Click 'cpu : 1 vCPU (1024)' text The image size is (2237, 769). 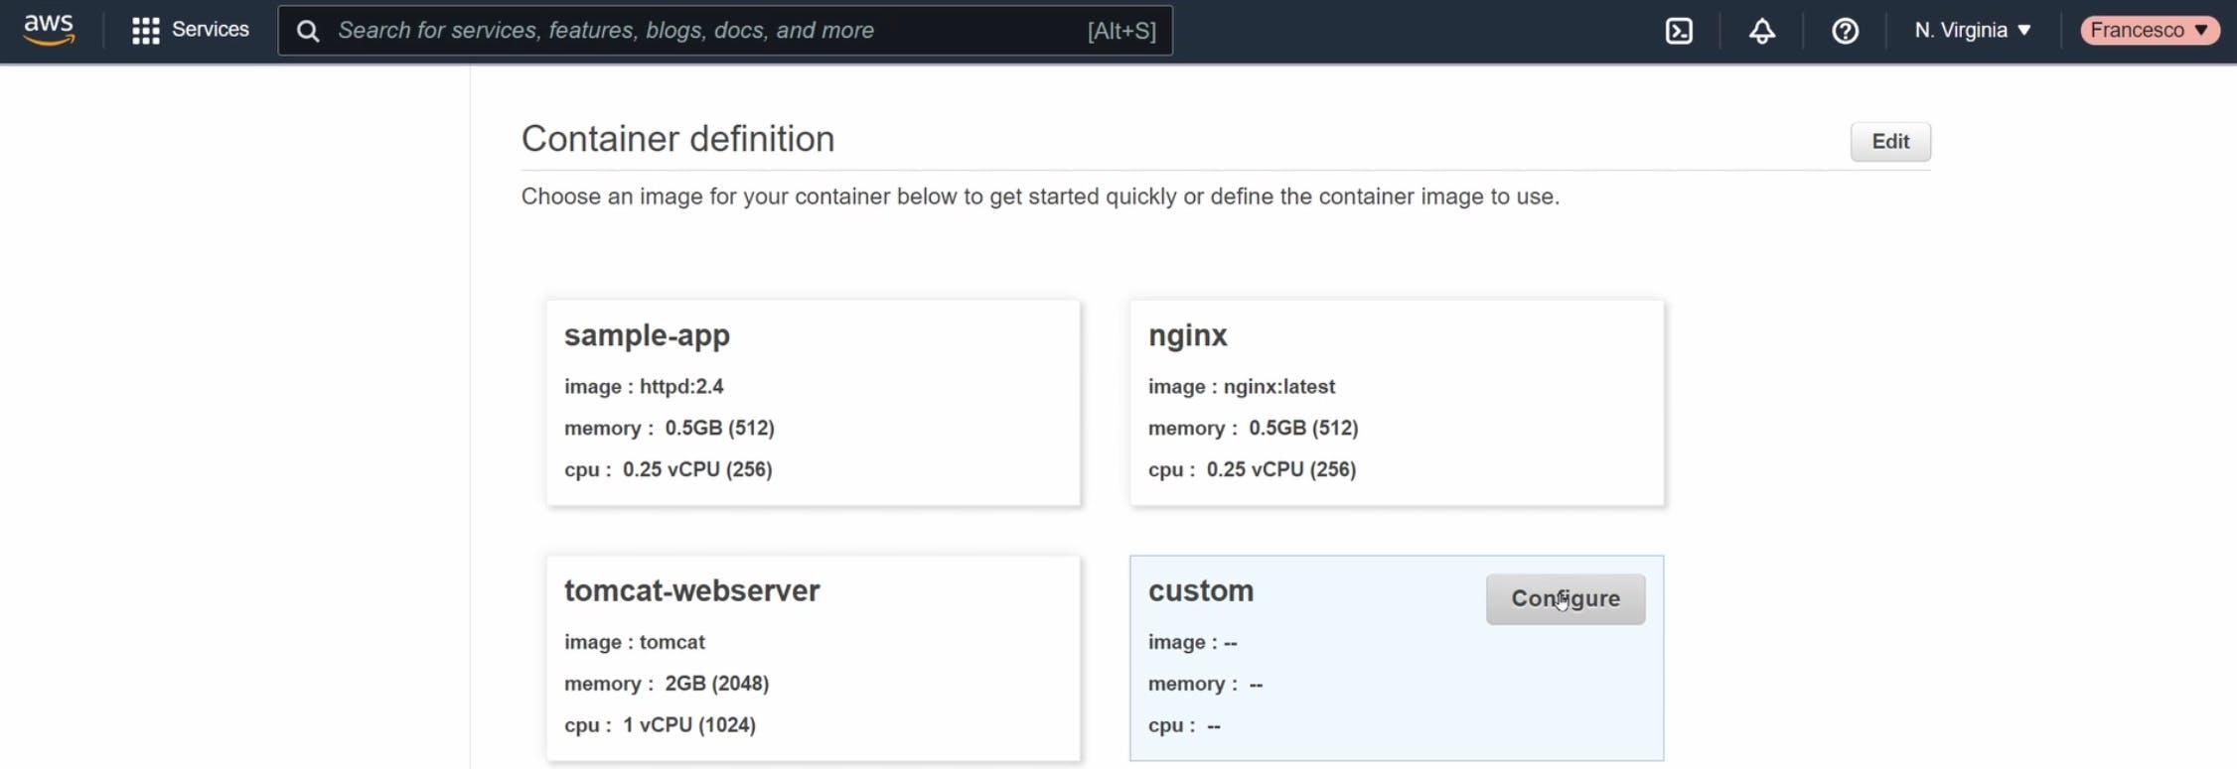point(661,725)
